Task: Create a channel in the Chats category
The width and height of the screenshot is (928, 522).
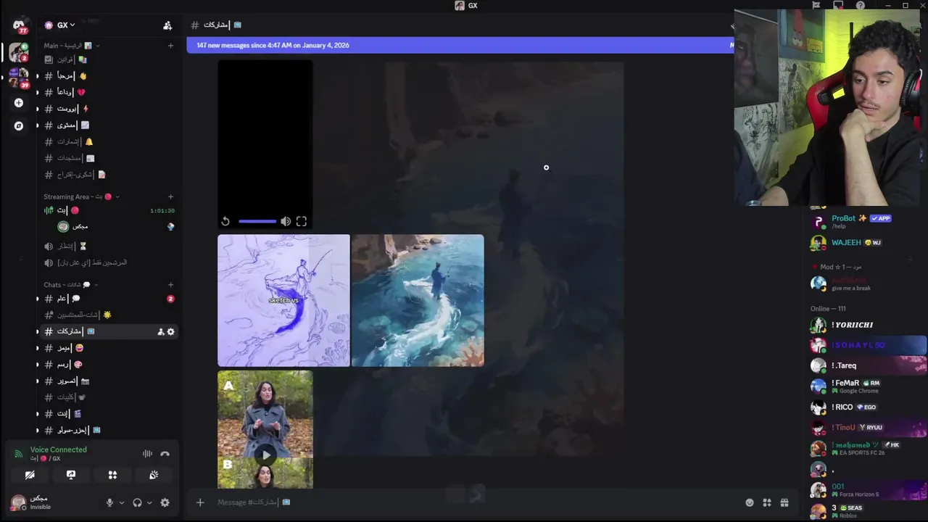Action: [170, 285]
